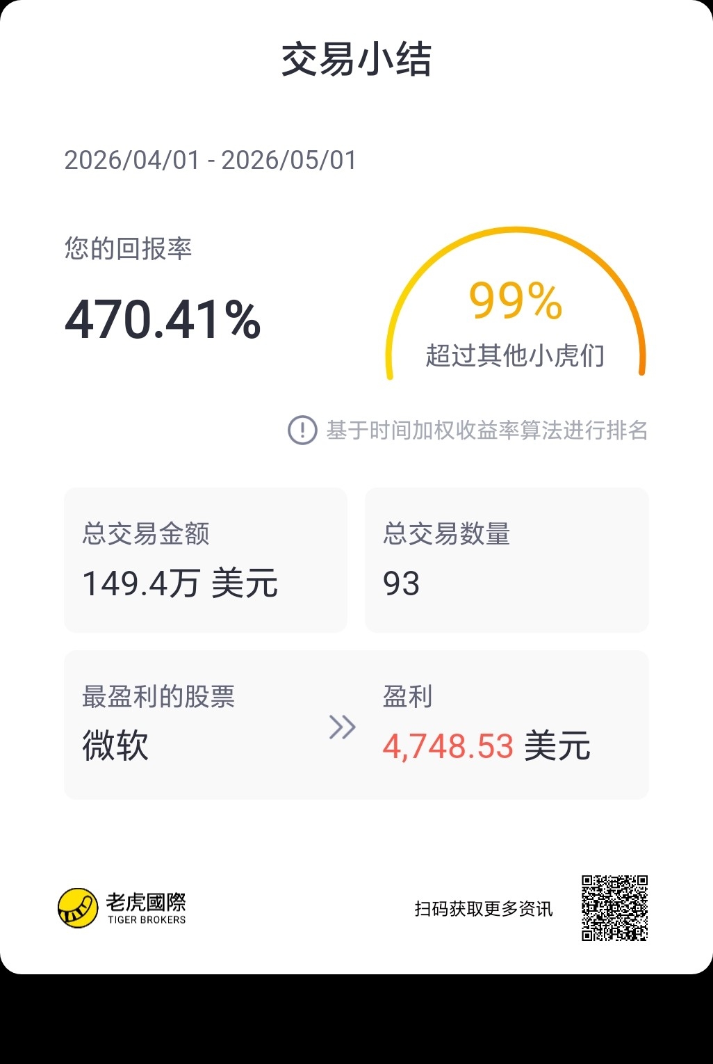
Task: Tap the 4,748.53 美元 profit amount
Action: coord(486,746)
